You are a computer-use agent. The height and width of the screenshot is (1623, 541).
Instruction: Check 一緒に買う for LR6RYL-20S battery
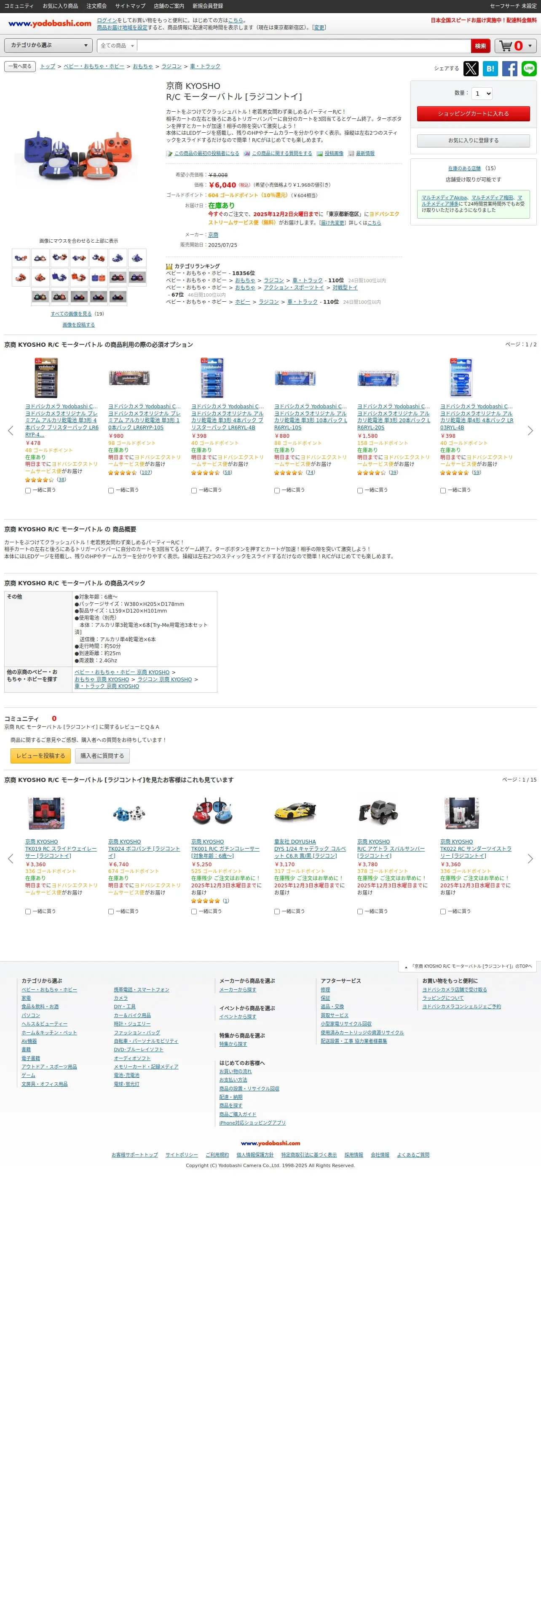(360, 490)
